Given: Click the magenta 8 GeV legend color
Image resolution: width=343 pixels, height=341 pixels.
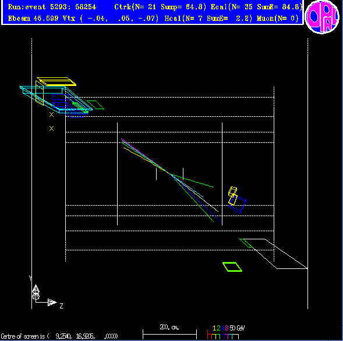Looking at the screenshot, I should click(227, 328).
